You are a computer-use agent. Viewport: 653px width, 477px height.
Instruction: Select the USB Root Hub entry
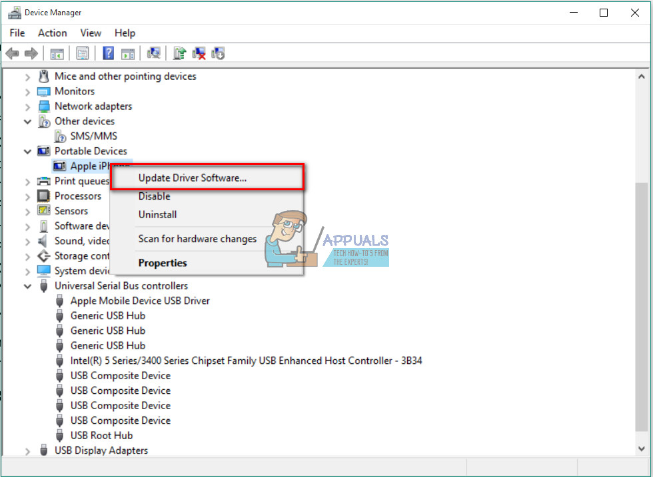[x=101, y=435]
